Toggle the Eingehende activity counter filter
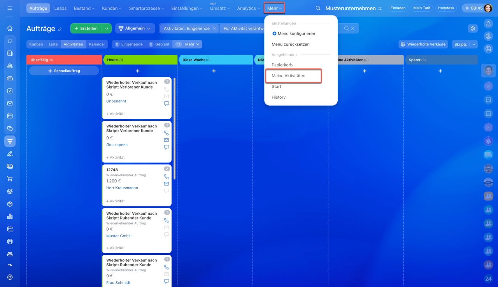498x287 pixels. click(x=129, y=44)
